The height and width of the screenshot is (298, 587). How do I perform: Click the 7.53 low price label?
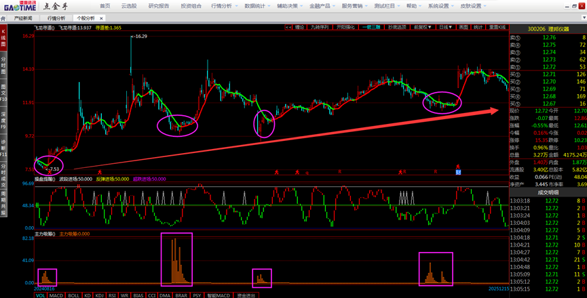click(54, 169)
